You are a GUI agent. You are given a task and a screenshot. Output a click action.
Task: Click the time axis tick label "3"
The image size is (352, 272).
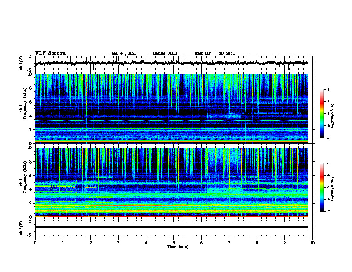pyautogui.click(x=118, y=243)
